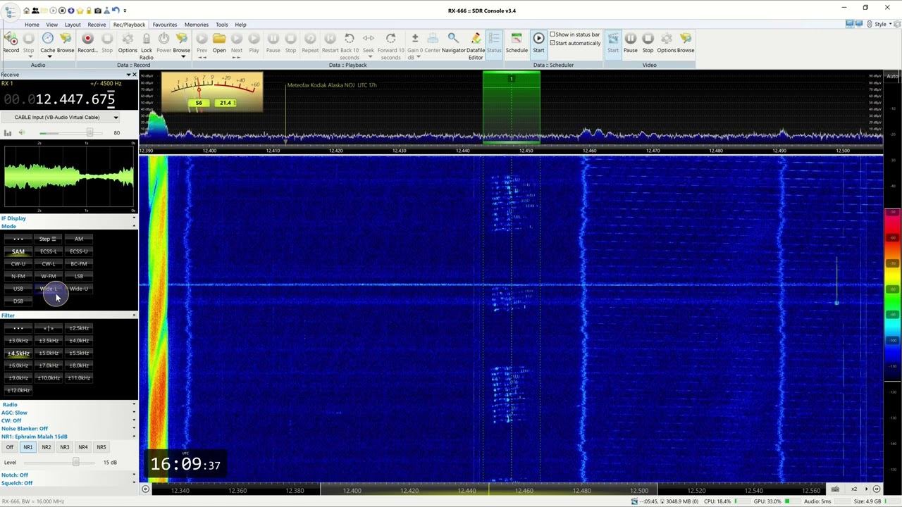Open Video Options
Screen dimensions: 902x507
(667, 42)
